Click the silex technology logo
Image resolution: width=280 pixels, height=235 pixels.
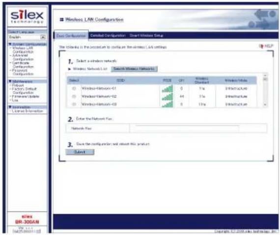pos(27,17)
